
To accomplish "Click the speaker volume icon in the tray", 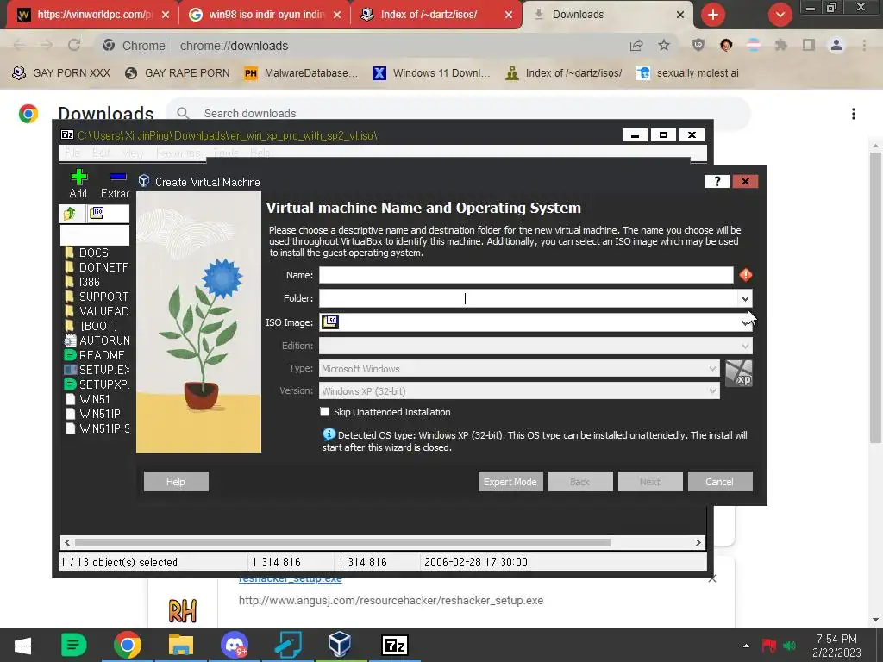I will point(790,646).
